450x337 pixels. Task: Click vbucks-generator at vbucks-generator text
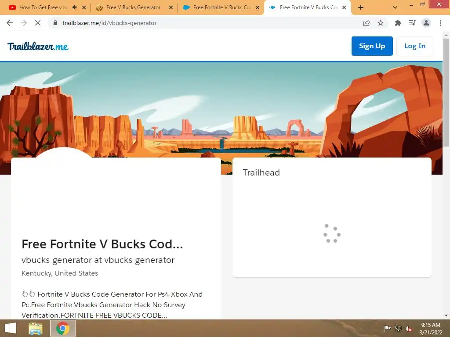coord(98,260)
